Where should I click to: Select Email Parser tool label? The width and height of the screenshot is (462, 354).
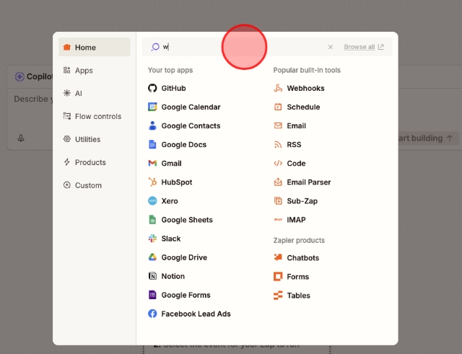[309, 182]
